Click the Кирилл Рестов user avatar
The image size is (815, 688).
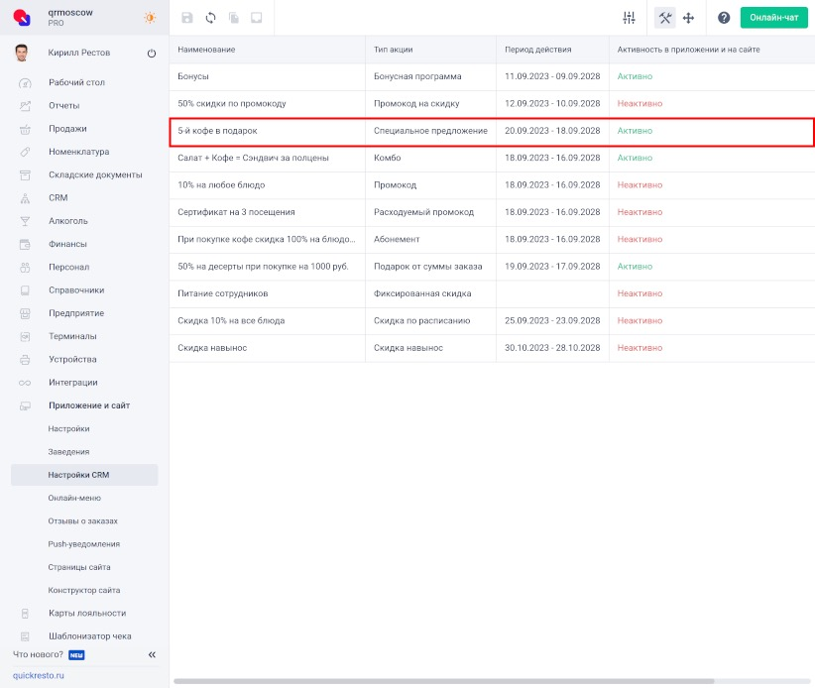point(21,53)
